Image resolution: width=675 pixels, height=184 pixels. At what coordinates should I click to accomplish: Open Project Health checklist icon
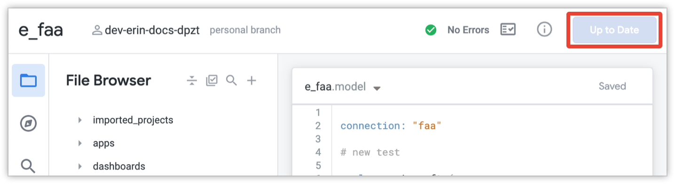click(508, 30)
